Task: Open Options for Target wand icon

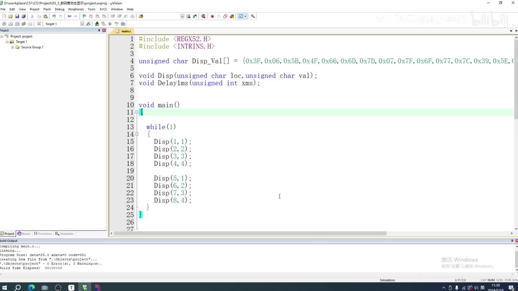Action: click(x=88, y=24)
